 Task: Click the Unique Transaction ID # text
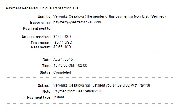(x=59, y=8)
